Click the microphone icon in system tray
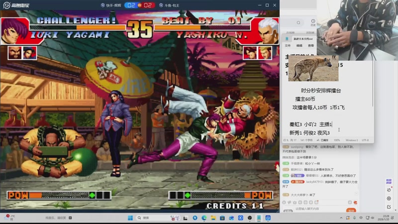This screenshot has width=398, height=224. (x=354, y=218)
